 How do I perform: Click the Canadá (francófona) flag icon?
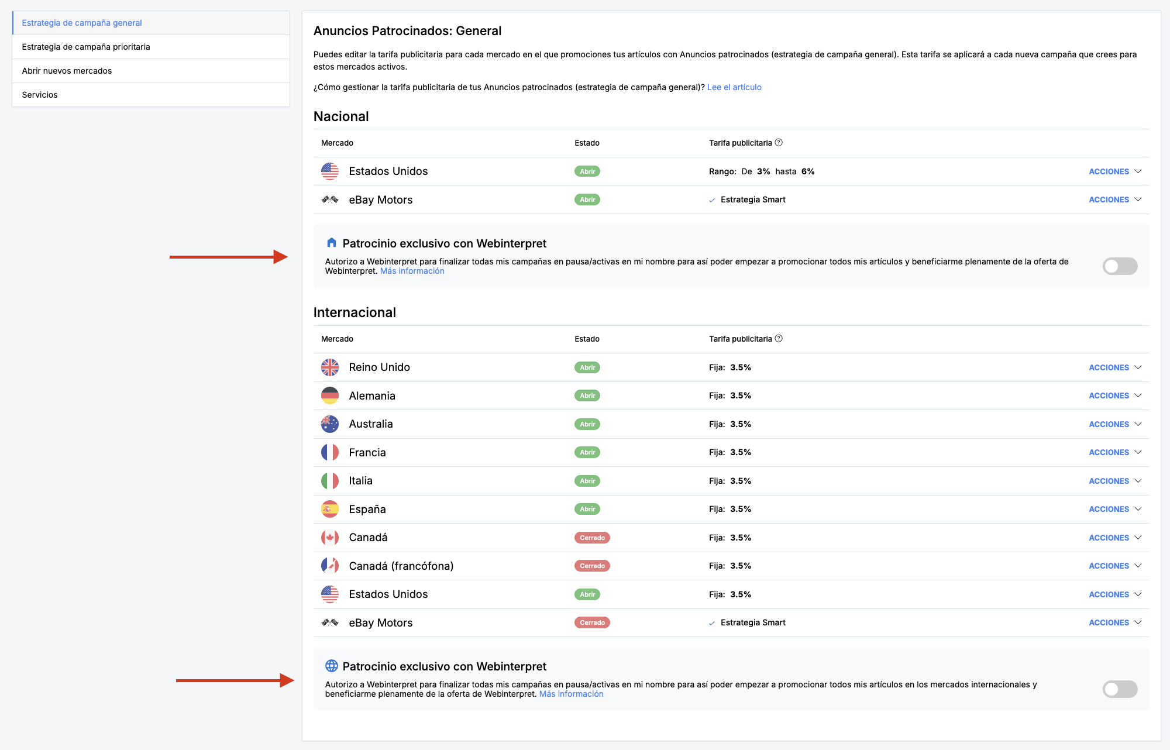330,566
